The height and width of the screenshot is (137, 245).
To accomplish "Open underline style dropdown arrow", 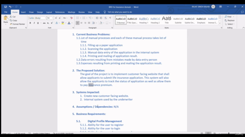I will click(x=41, y=23).
